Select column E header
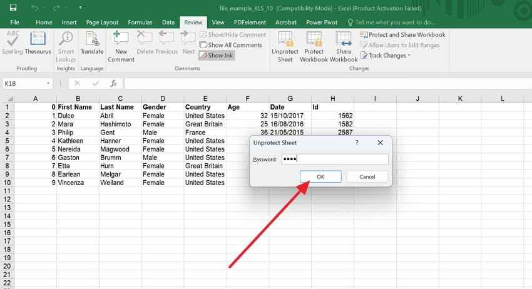Screen dimensions: 532x289 coord(205,98)
